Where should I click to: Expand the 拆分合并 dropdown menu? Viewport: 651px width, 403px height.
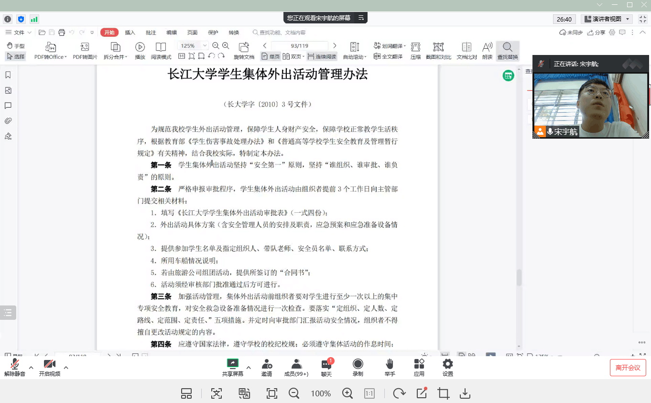pyautogui.click(x=115, y=57)
